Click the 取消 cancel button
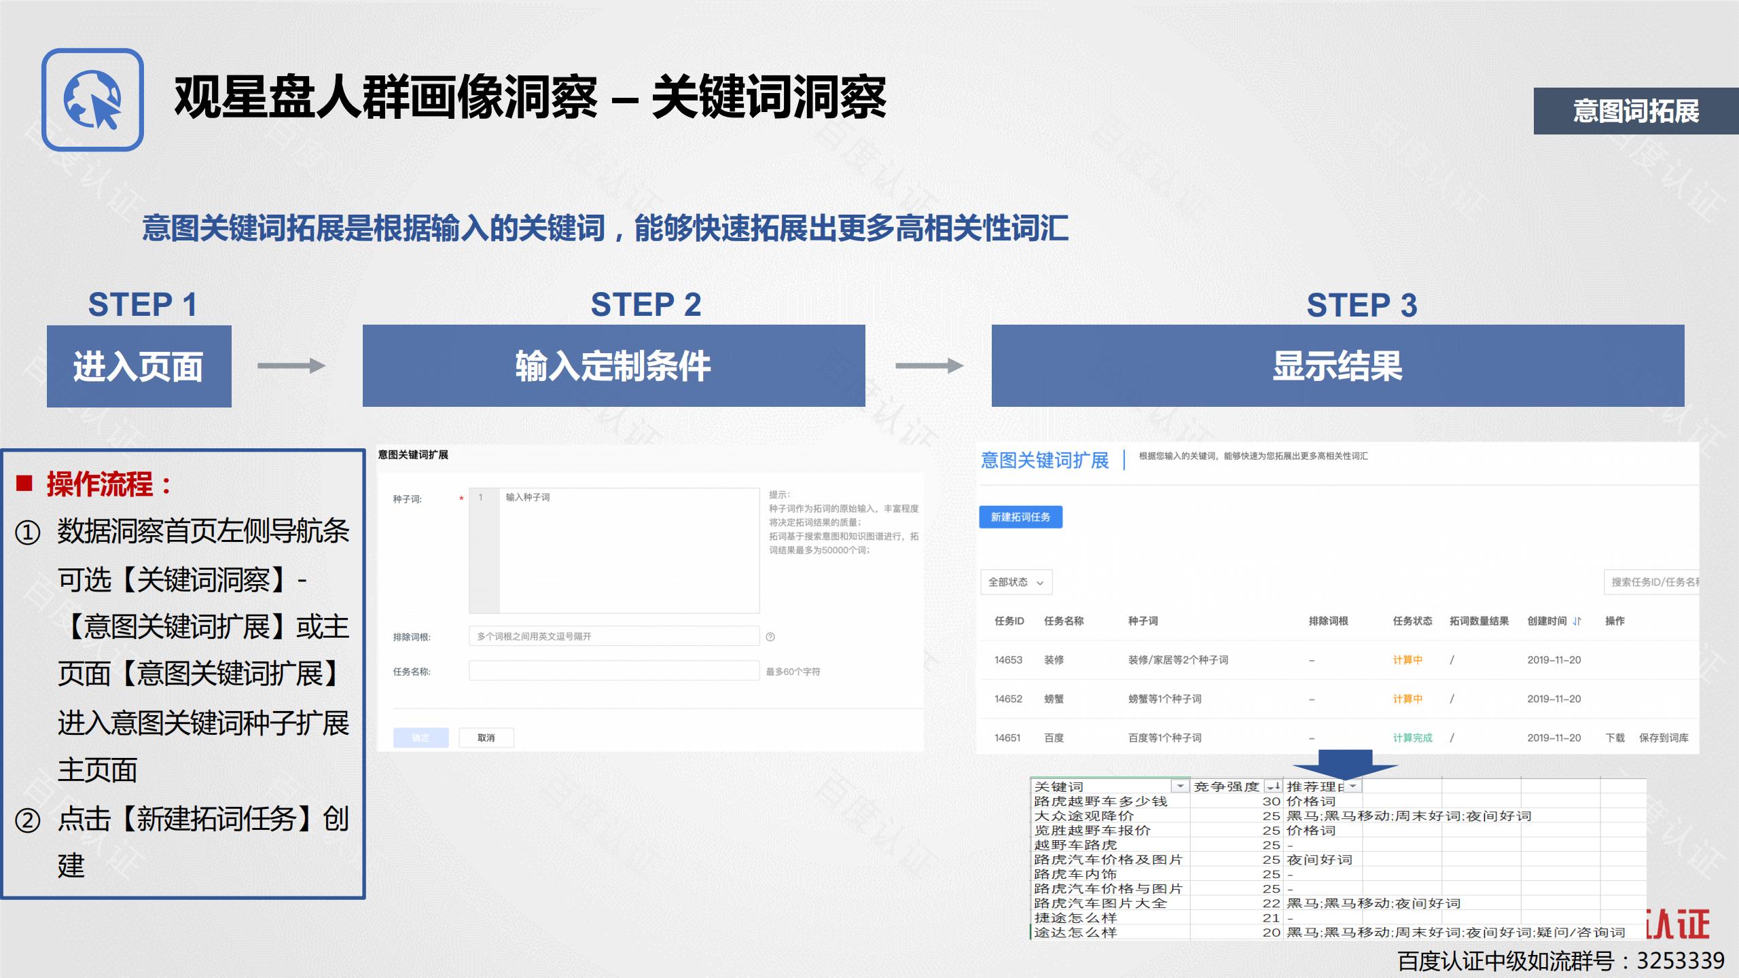 coord(486,738)
